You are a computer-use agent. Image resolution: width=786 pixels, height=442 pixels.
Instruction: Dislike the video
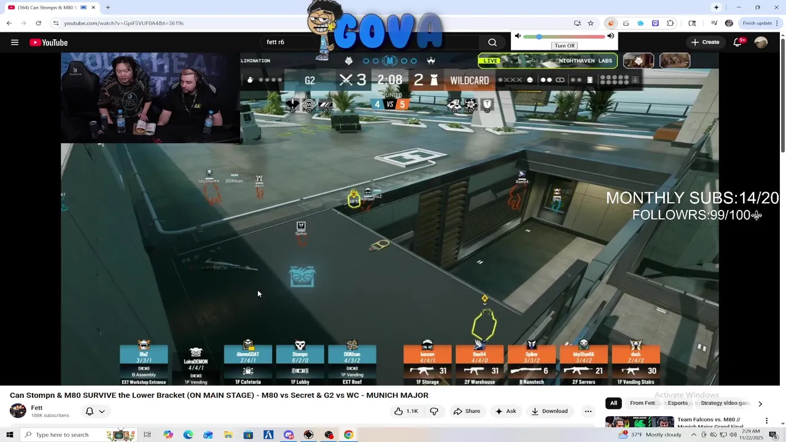[434, 411]
